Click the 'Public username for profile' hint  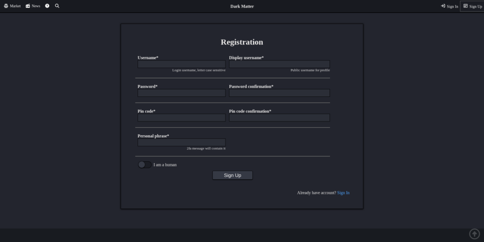[x=310, y=70]
